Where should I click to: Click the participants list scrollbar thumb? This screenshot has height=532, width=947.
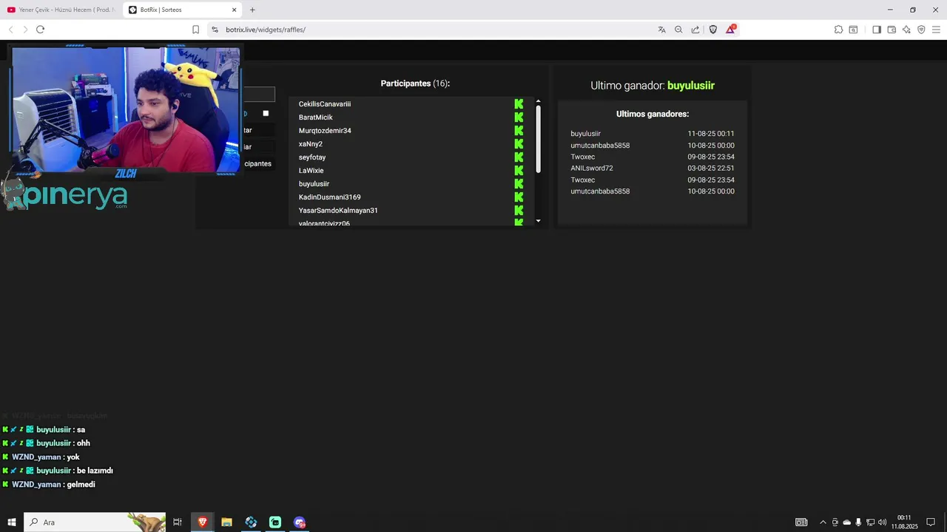coord(538,139)
